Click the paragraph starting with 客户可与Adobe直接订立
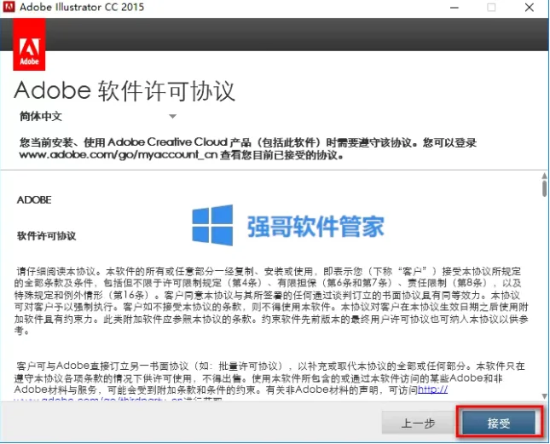This screenshot has width=550, height=444. click(x=269, y=383)
